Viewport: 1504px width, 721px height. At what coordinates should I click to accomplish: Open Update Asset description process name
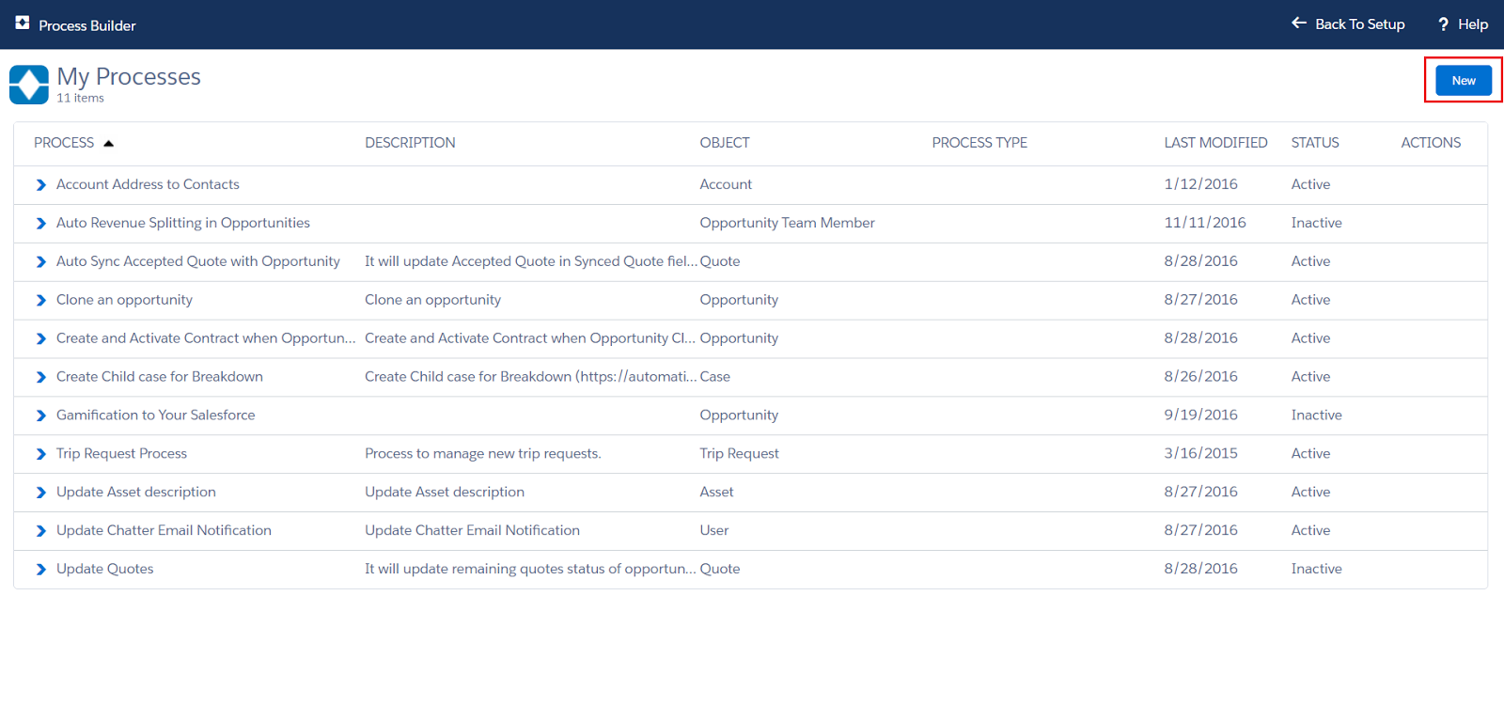coord(136,493)
